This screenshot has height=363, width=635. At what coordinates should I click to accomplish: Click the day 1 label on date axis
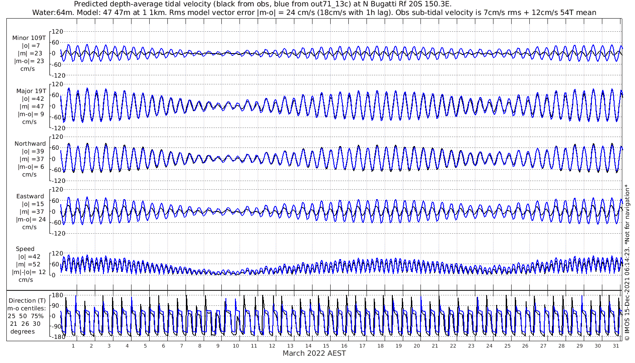[x=73, y=346]
